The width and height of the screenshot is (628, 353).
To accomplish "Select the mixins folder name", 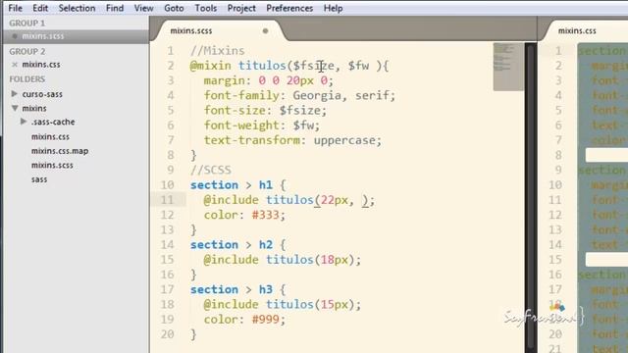I will coord(34,109).
